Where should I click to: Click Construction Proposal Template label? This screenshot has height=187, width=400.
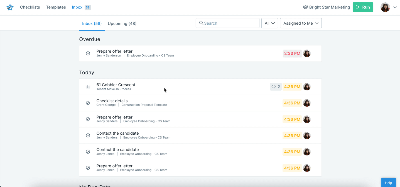coord(144,105)
